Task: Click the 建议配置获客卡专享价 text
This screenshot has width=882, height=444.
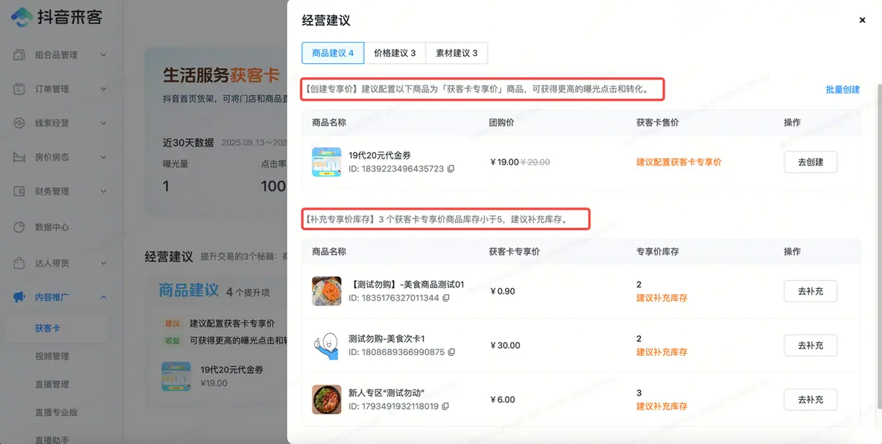Action: coord(679,162)
